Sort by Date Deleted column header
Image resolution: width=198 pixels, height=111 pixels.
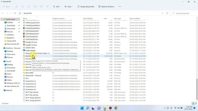click(x=88, y=18)
